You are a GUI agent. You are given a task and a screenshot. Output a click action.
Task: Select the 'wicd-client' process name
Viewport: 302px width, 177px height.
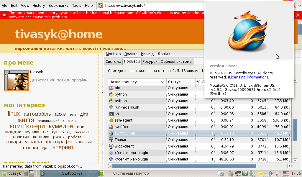click(x=124, y=146)
